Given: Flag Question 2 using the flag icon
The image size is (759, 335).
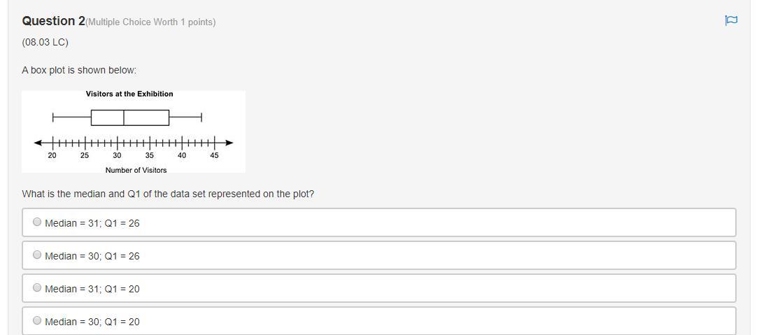Looking at the screenshot, I should point(731,20).
